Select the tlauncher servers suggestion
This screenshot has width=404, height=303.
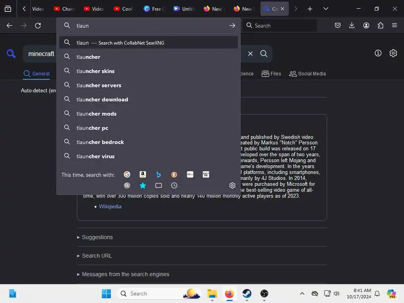click(148, 85)
